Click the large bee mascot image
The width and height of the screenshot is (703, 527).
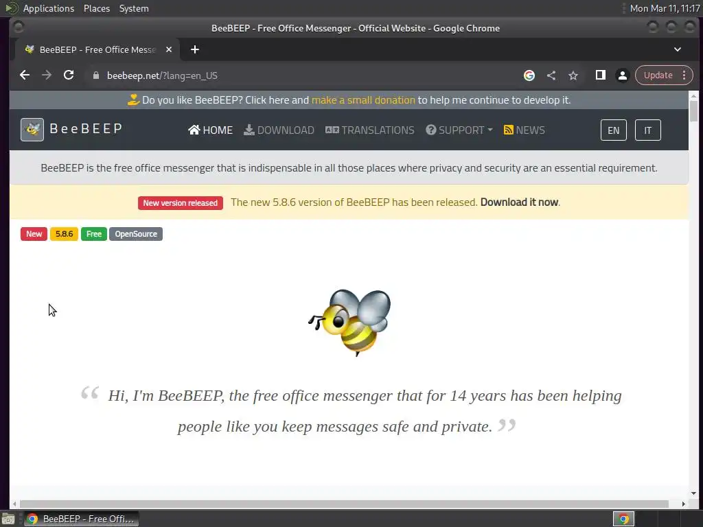[349, 323]
